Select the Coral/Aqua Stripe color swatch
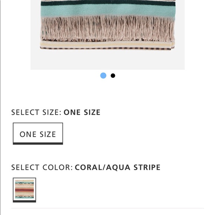The height and width of the screenshot is (215, 215). pos(24,190)
